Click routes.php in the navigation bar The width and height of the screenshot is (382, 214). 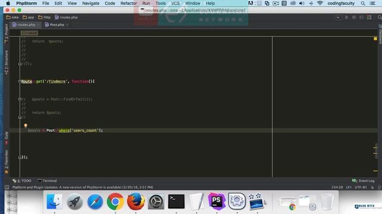(x=66, y=17)
